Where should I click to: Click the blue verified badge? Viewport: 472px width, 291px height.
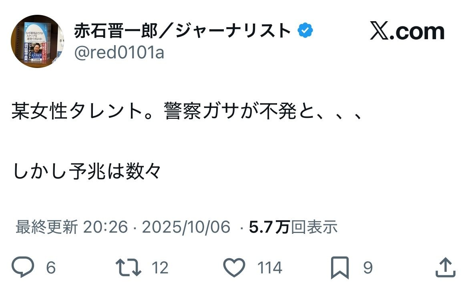pos(306,31)
